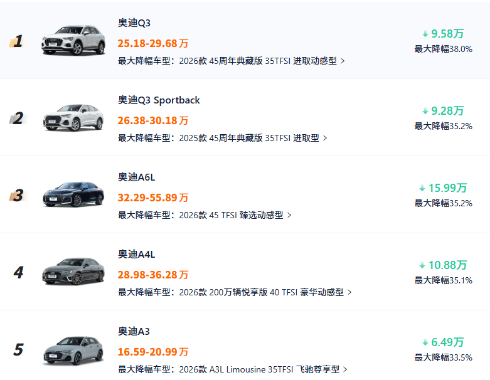Click the rank 5 number icon
The width and height of the screenshot is (490, 380).
[x=18, y=349]
